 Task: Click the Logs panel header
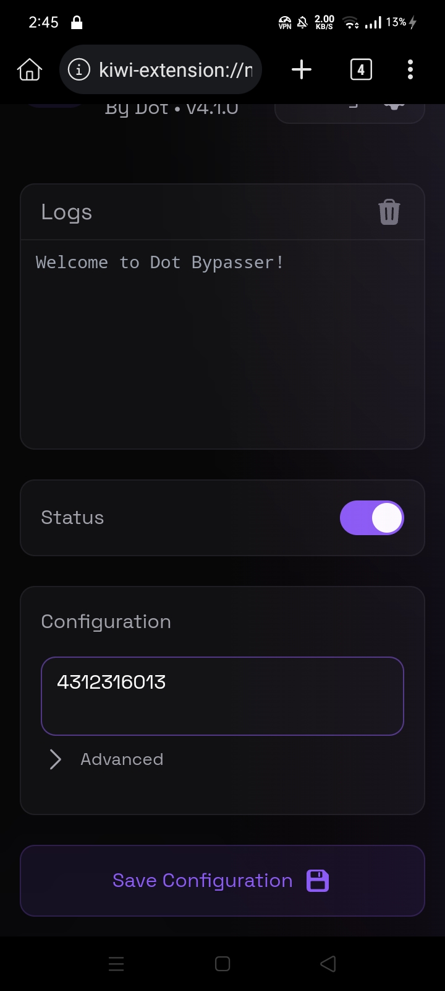pos(185,212)
